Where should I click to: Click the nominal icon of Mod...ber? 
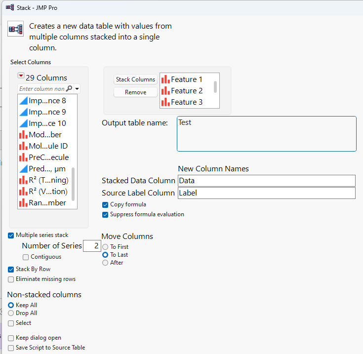pyautogui.click(x=23, y=135)
